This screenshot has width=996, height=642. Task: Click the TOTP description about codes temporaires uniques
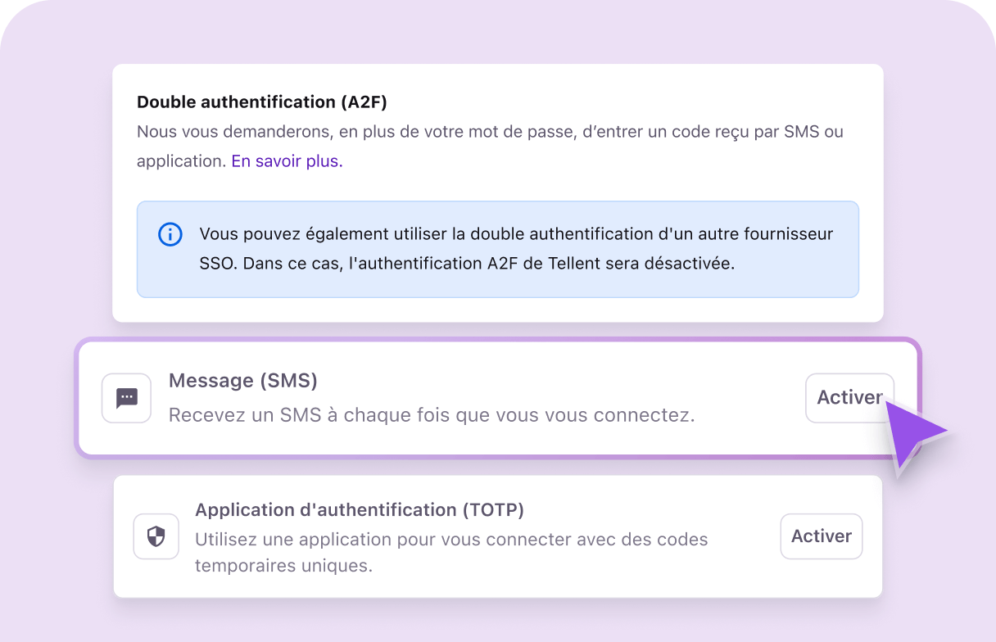click(451, 552)
